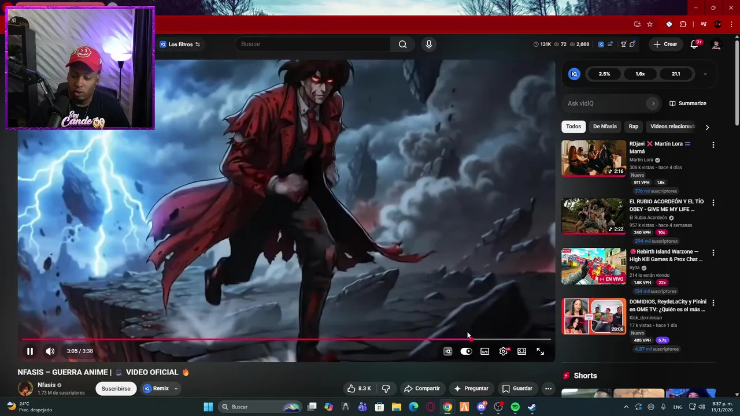Open the YouTube account avatar menu
This screenshot has width=740, height=416.
pos(716,44)
